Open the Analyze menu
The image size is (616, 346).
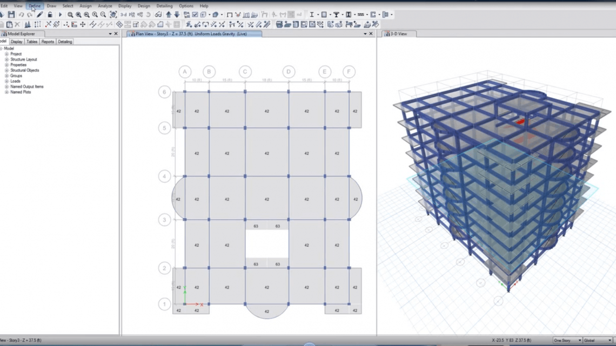[105, 6]
